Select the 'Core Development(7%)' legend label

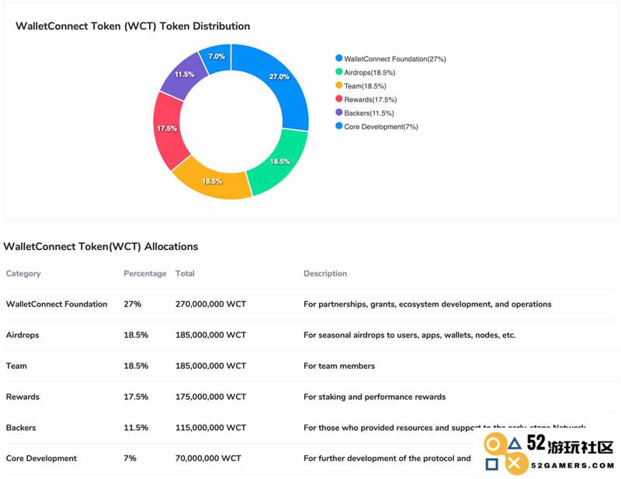tap(381, 127)
